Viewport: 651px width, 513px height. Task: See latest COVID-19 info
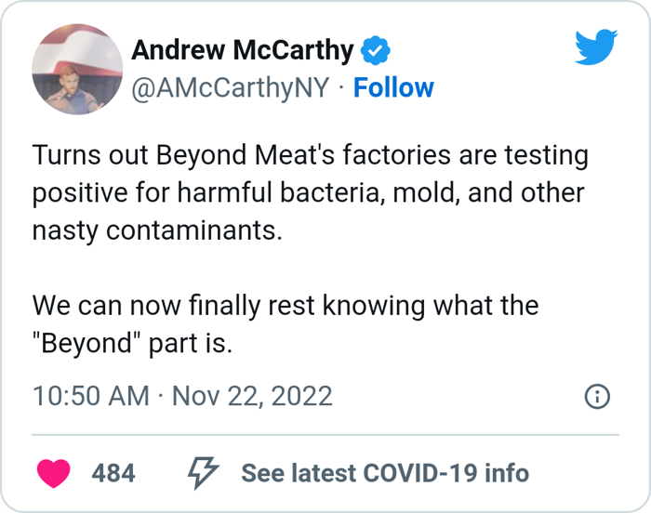coord(385,473)
